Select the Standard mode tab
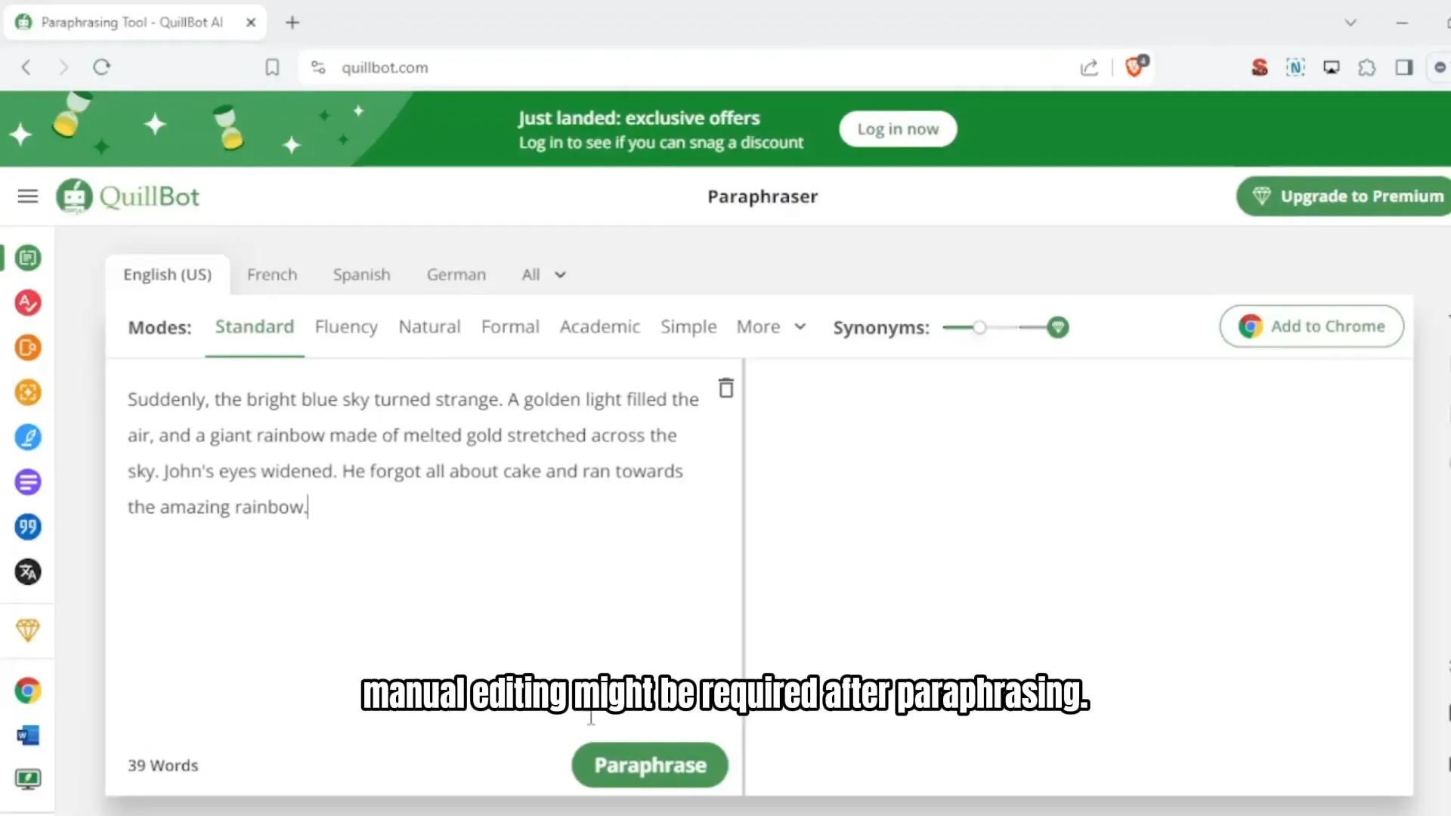Screen dimensions: 1451x816 click(x=254, y=327)
